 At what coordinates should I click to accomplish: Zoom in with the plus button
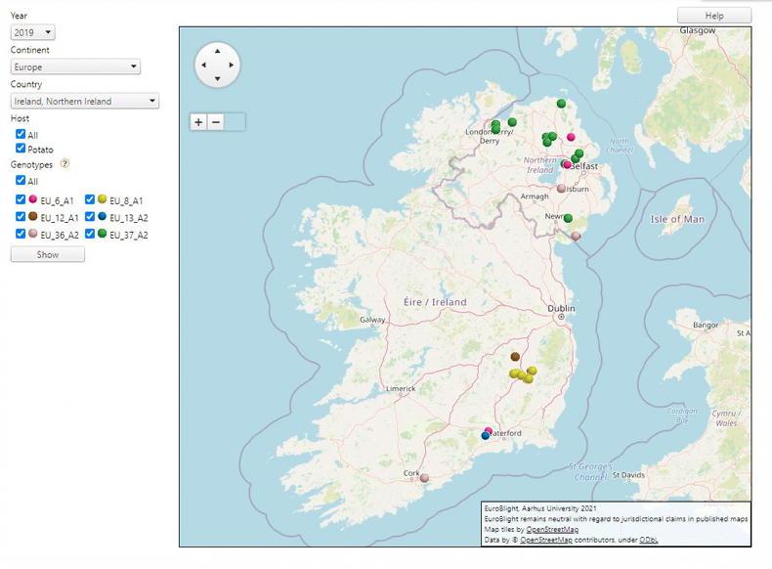tap(198, 122)
